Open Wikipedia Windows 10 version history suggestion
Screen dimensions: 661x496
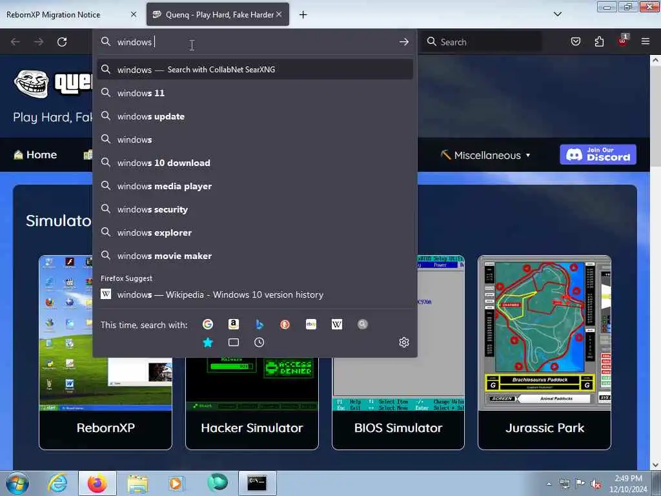click(254, 294)
